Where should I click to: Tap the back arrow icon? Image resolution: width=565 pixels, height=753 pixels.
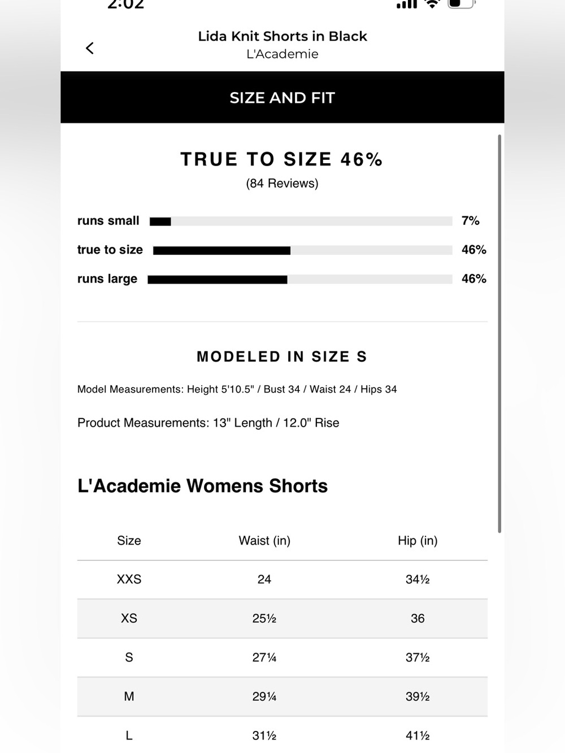(x=90, y=48)
